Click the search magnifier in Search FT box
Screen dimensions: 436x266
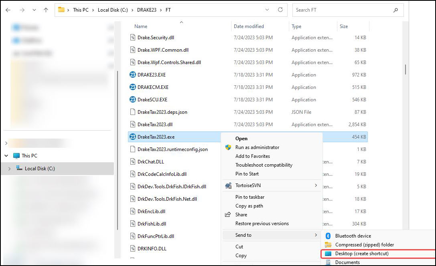tap(395, 10)
